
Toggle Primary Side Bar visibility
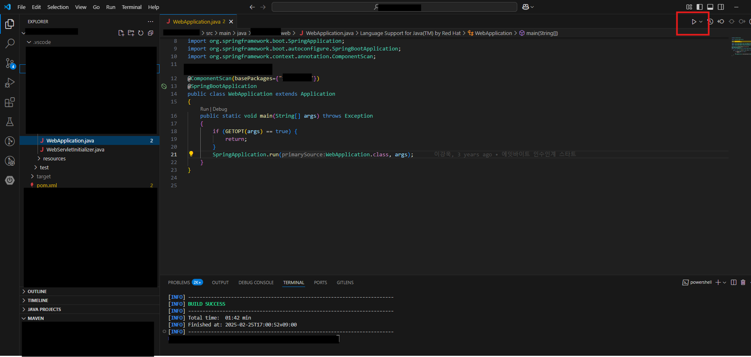click(700, 7)
